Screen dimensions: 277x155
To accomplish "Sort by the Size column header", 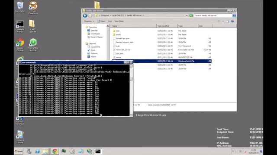I will point(205,26).
